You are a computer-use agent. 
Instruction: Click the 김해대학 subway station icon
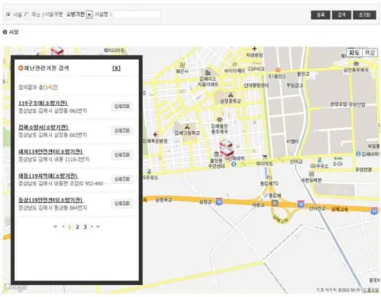[358, 154]
